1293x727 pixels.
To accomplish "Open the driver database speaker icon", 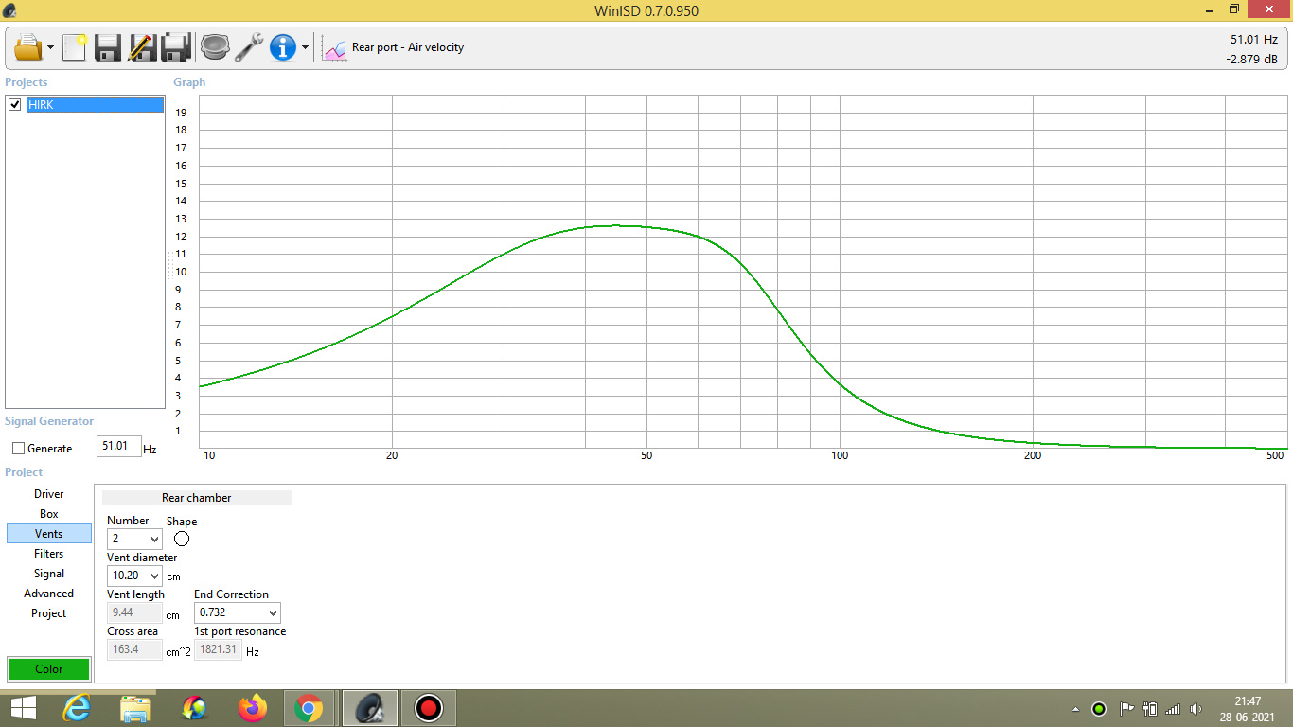I will tap(215, 47).
